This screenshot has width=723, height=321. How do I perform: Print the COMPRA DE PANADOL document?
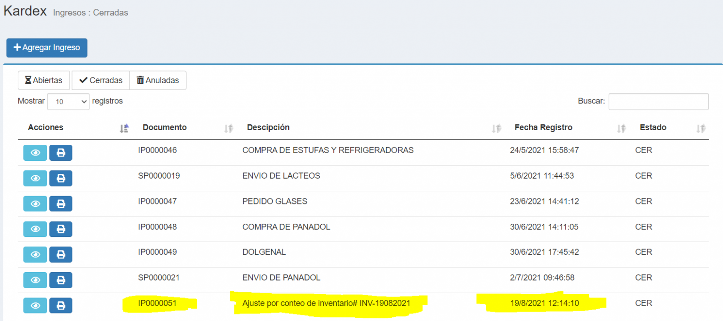point(61,229)
